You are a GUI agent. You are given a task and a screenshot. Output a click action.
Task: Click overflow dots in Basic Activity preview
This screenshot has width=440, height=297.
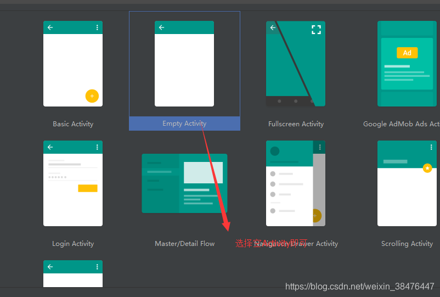[97, 27]
